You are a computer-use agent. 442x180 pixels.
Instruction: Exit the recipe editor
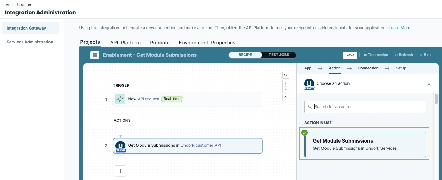click(425, 55)
